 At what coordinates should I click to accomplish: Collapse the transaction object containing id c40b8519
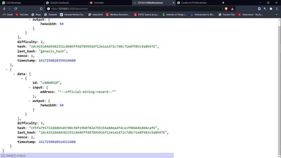point(22,79)
